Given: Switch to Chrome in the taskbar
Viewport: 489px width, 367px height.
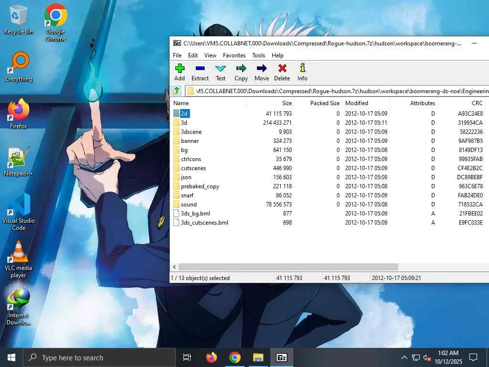Looking at the screenshot, I should pos(235,357).
